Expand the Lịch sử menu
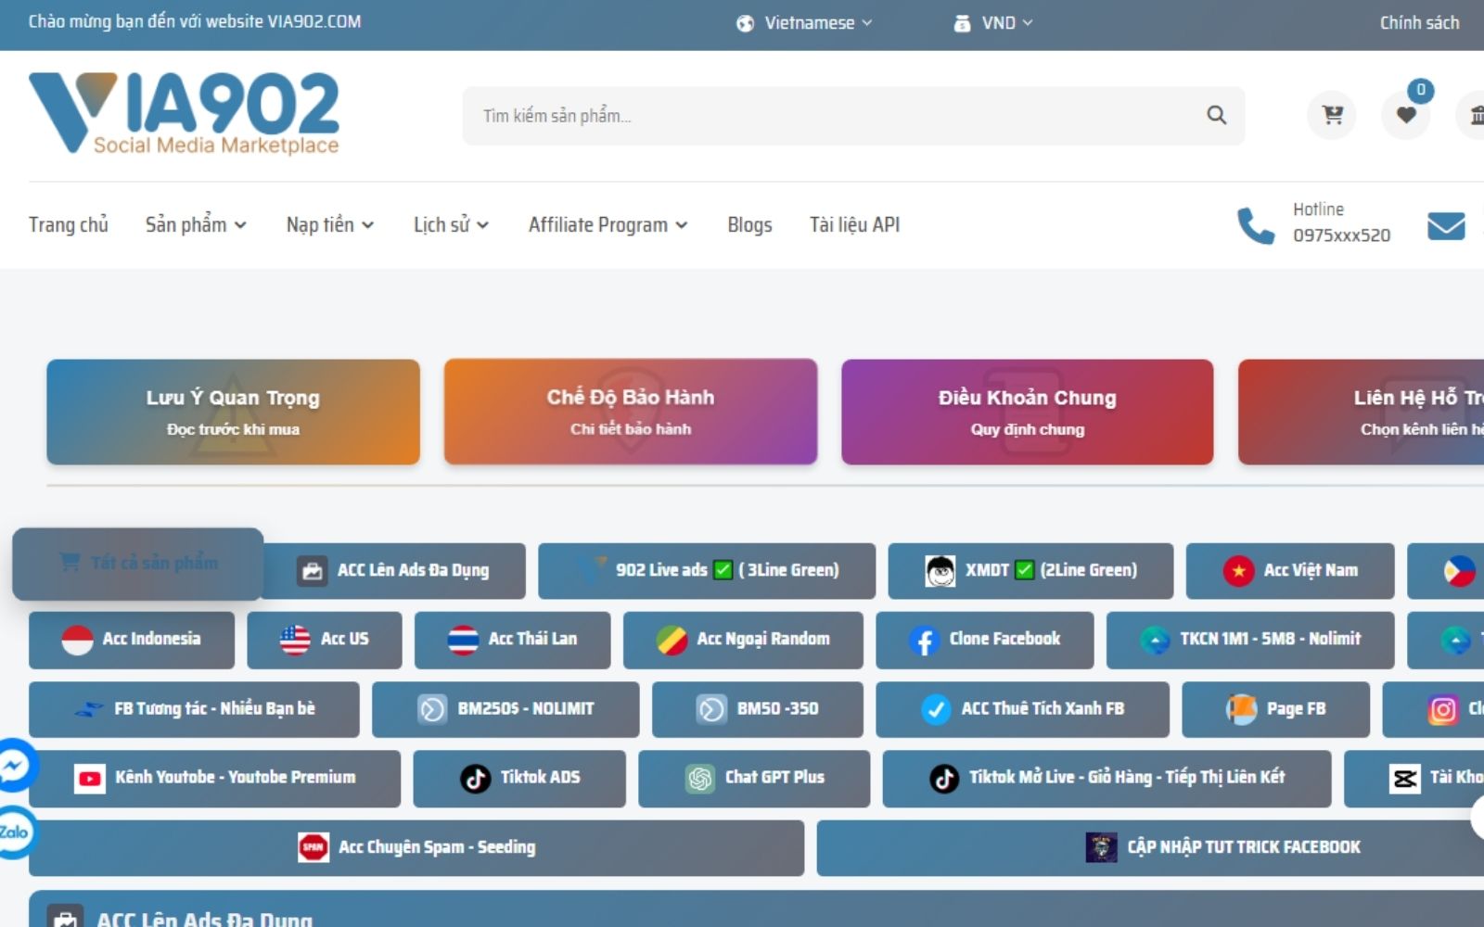Screen dimensions: 1484x927 (x=451, y=225)
